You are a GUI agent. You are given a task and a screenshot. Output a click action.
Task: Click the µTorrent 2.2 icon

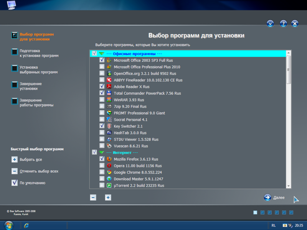pyautogui.click(x=109, y=186)
